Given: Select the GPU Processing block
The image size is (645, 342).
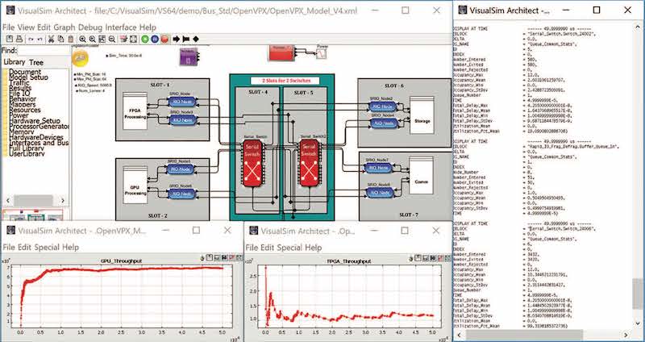Looking at the screenshot, I should 135,185.
